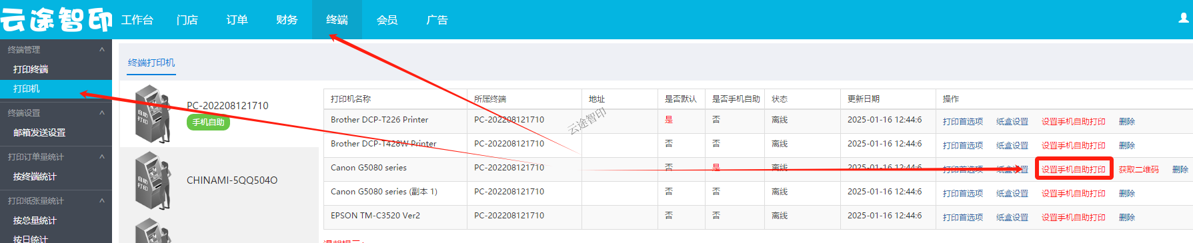Open the 工作台 top menu
The width and height of the screenshot is (1193, 243).
137,20
